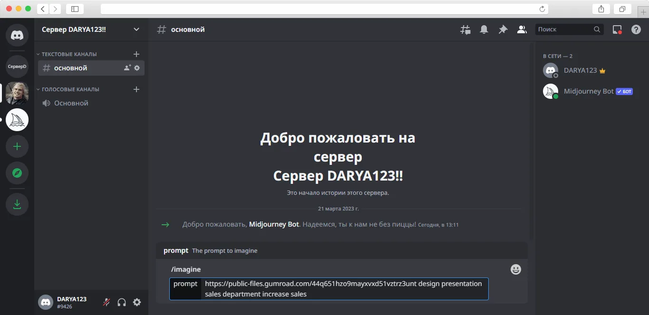Image resolution: width=649 pixels, height=315 pixels.
Task: Open Explore public servers compass icon
Action: point(17,173)
